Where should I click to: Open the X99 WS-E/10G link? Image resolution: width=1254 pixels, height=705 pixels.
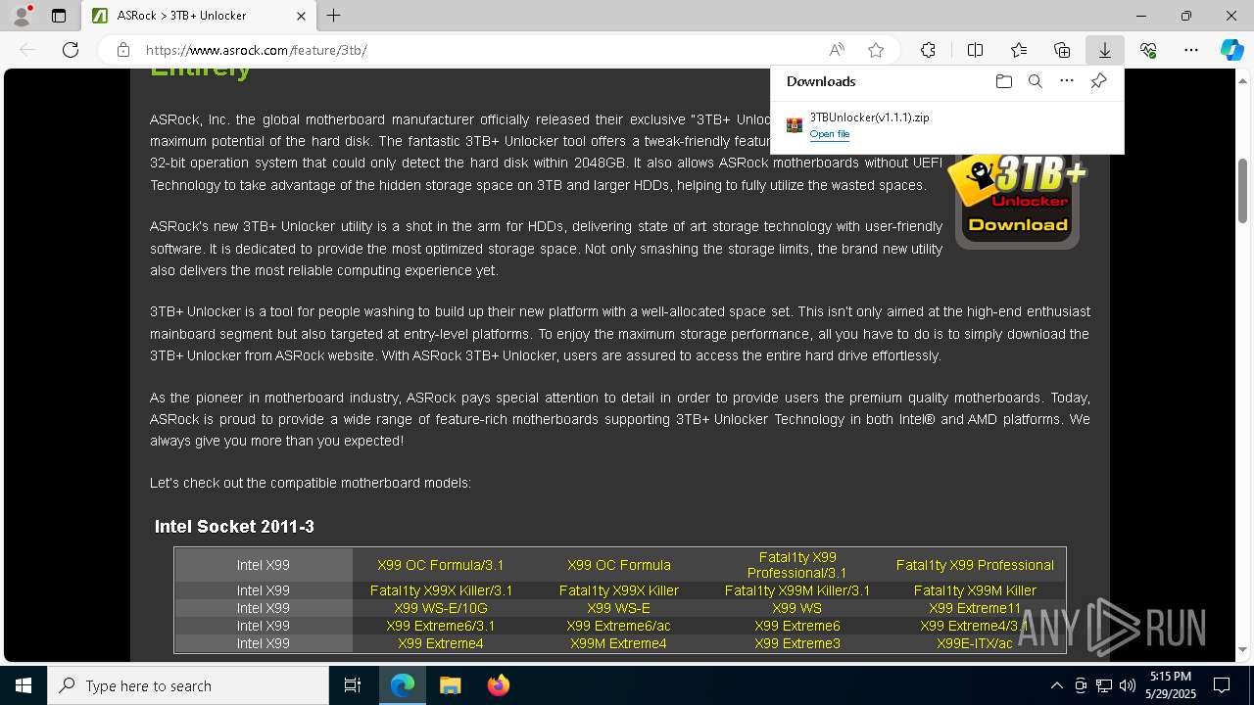[x=441, y=608]
